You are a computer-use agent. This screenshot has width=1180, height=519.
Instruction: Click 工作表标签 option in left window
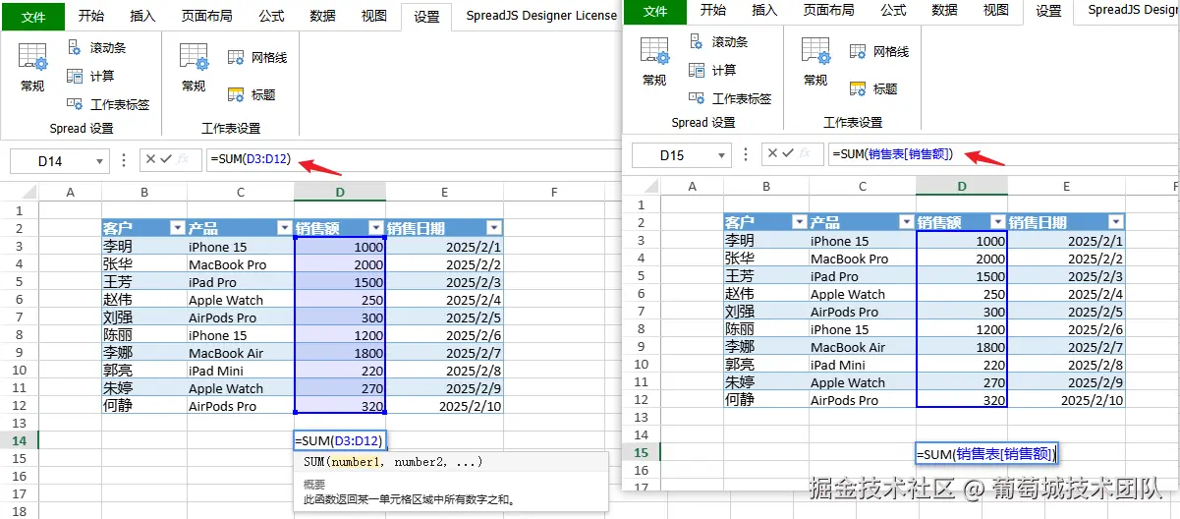(x=108, y=104)
